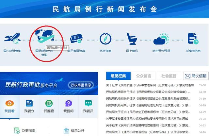Open the 我要评 chat bubble icon
The image size is (209, 136).
point(88,103)
